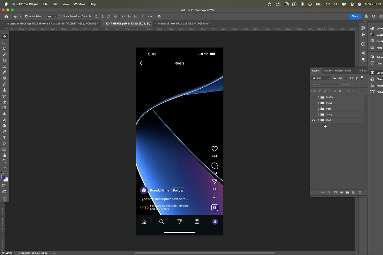Image resolution: width=383 pixels, height=255 pixels.
Task: Open the Edit menu
Action: pos(55,4)
